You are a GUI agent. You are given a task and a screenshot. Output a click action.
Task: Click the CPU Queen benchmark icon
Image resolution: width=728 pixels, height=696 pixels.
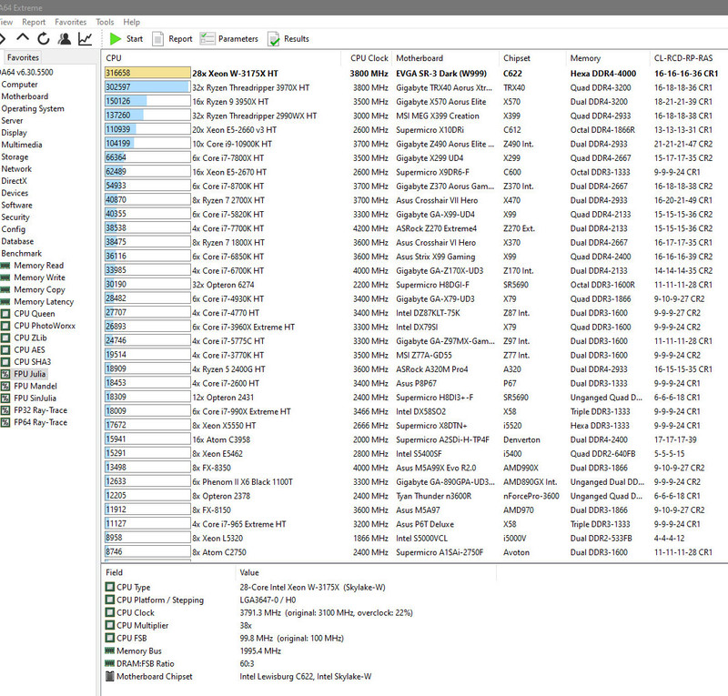(x=5, y=314)
